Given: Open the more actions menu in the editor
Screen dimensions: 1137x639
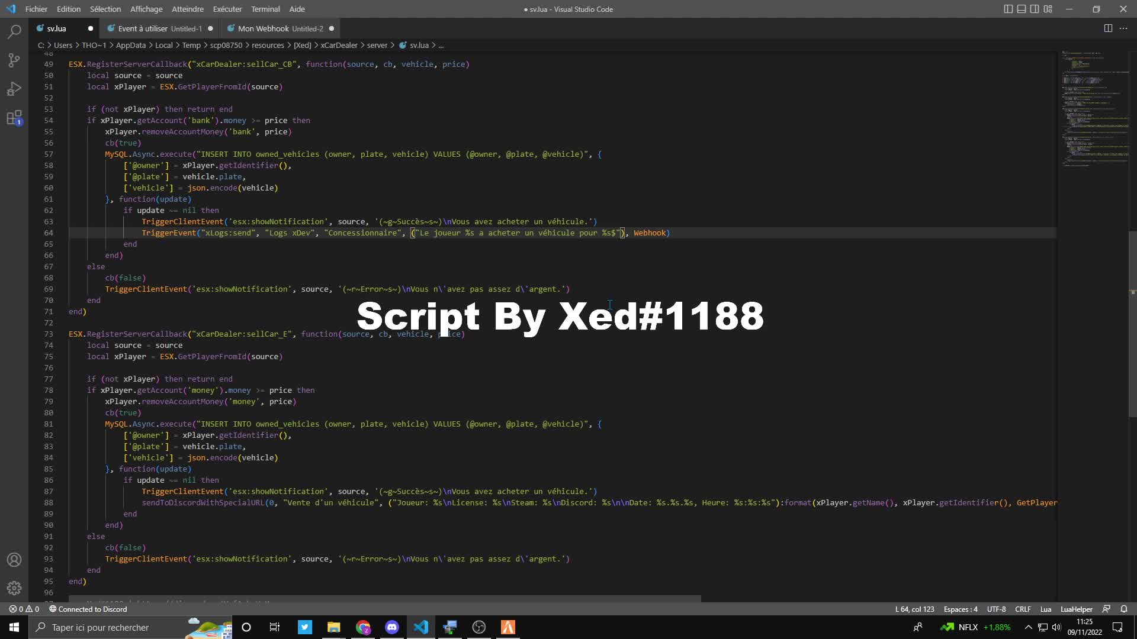Looking at the screenshot, I should coord(1123,28).
